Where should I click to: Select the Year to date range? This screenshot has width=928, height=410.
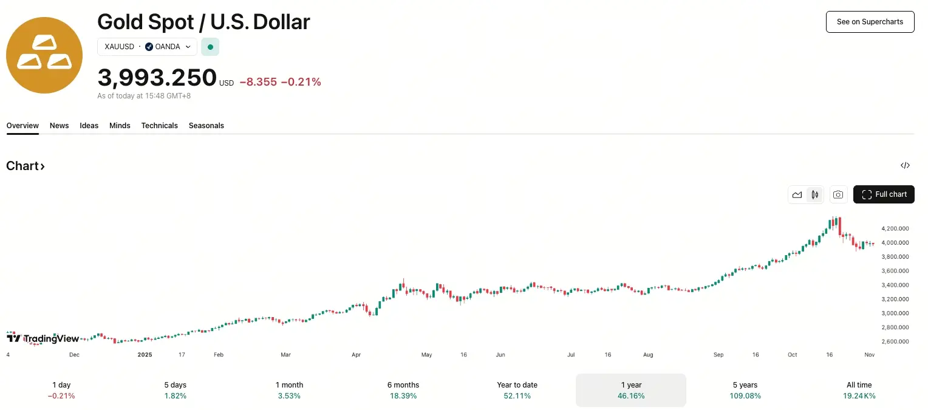[517, 390]
